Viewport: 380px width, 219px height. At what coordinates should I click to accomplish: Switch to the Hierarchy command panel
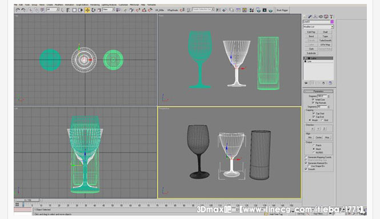[x=315, y=17]
